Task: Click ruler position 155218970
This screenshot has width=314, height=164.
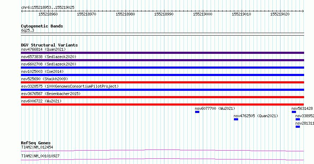Action: (86, 14)
